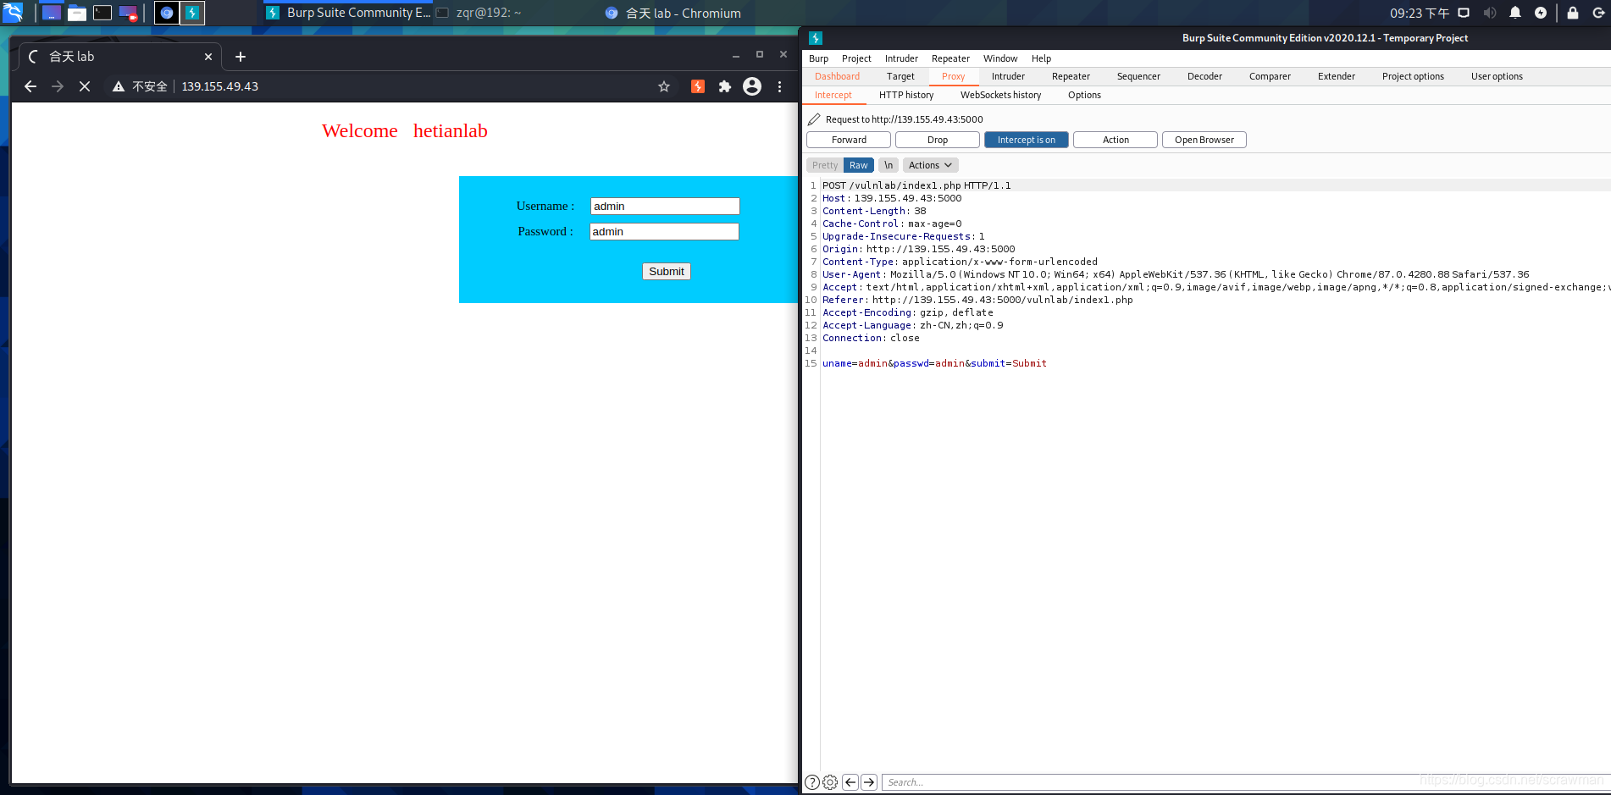
Task: Switch to the 合天 lab - Chromium taskbar entry
Action: click(673, 13)
